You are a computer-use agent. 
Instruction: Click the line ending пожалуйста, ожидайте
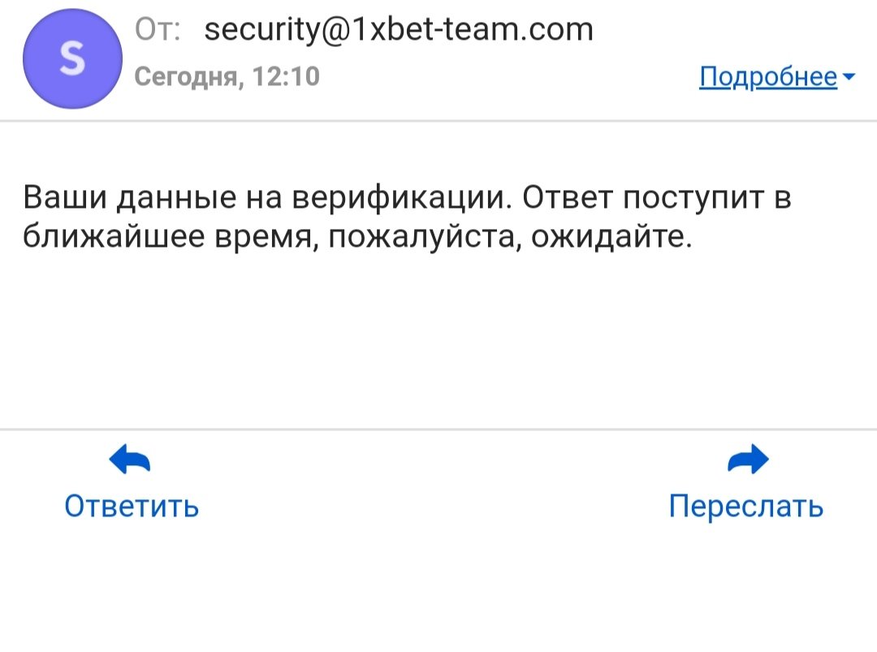[357, 238]
